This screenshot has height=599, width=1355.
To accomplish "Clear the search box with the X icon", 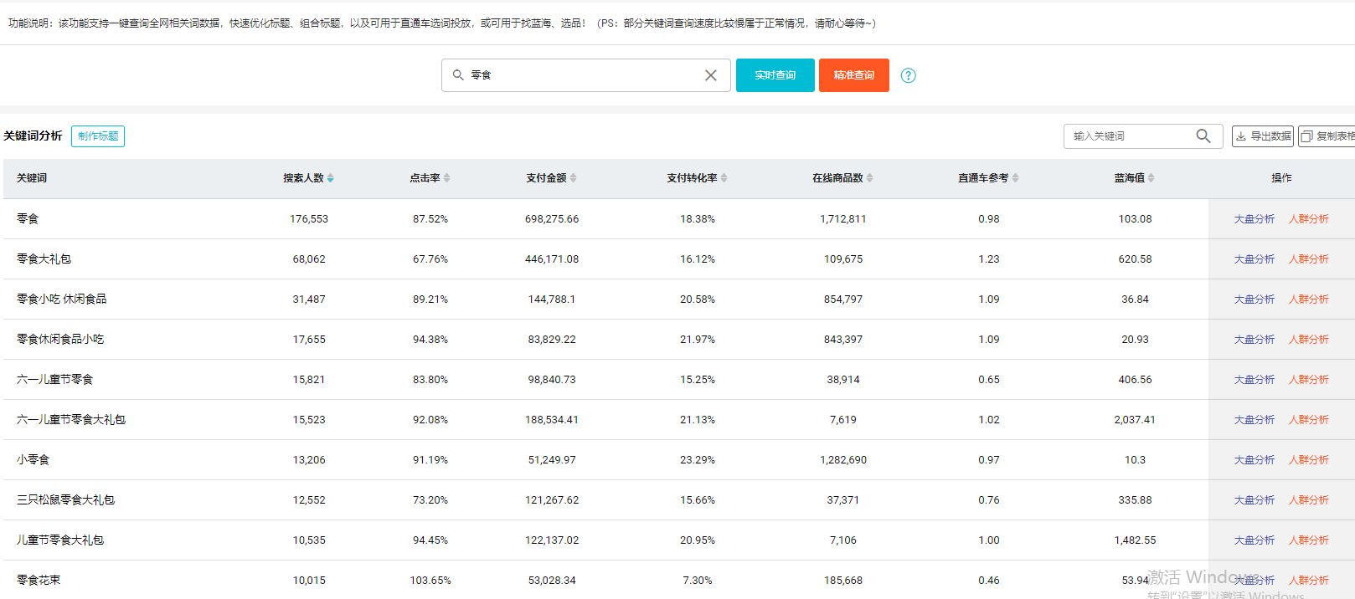I will pos(711,75).
